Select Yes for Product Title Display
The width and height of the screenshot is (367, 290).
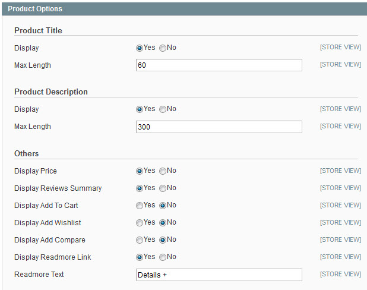click(x=140, y=48)
